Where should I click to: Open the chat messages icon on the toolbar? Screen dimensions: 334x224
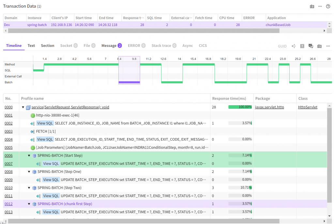311,46
